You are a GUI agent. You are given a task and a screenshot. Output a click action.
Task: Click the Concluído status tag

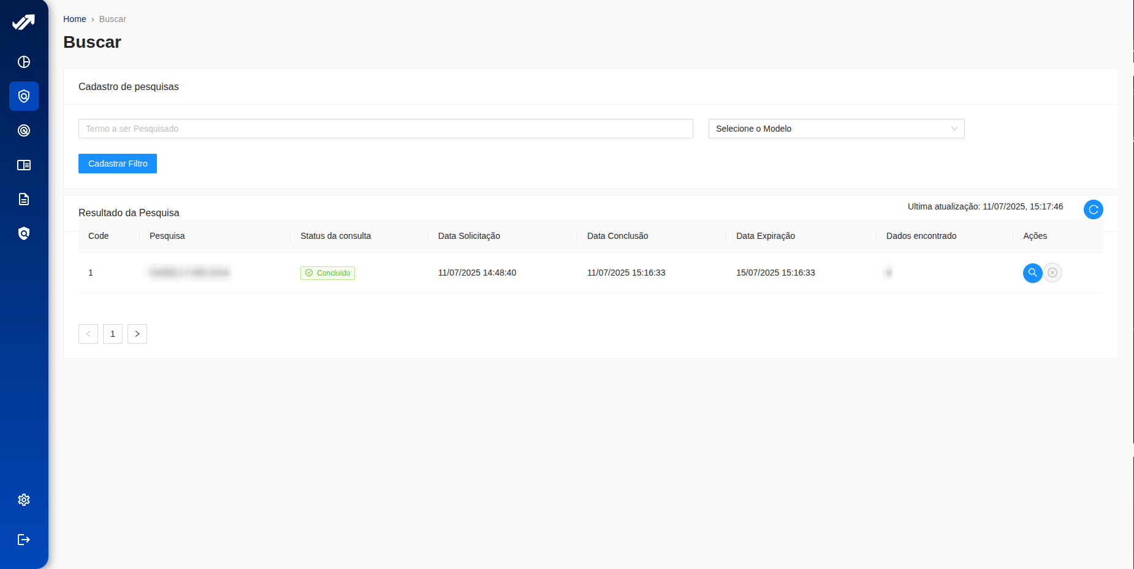coord(327,273)
